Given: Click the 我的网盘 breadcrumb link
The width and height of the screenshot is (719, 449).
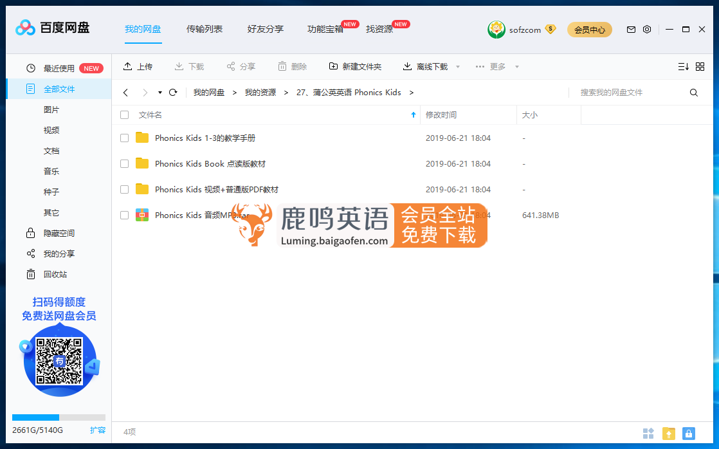Looking at the screenshot, I should click(209, 93).
